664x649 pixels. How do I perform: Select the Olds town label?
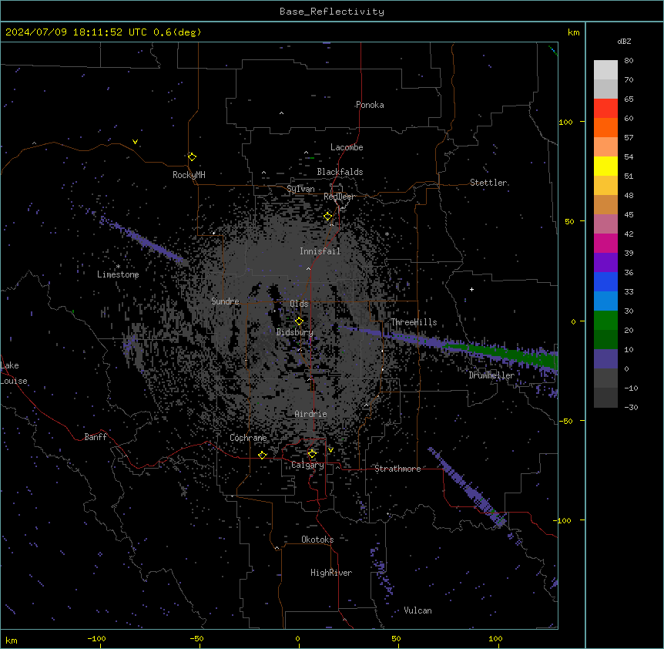299,304
